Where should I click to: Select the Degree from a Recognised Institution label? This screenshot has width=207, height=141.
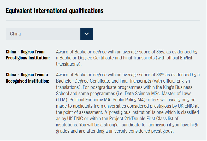[x=27, y=78]
